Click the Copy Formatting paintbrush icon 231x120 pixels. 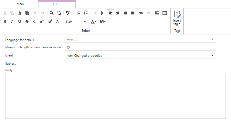[x=50, y=22]
